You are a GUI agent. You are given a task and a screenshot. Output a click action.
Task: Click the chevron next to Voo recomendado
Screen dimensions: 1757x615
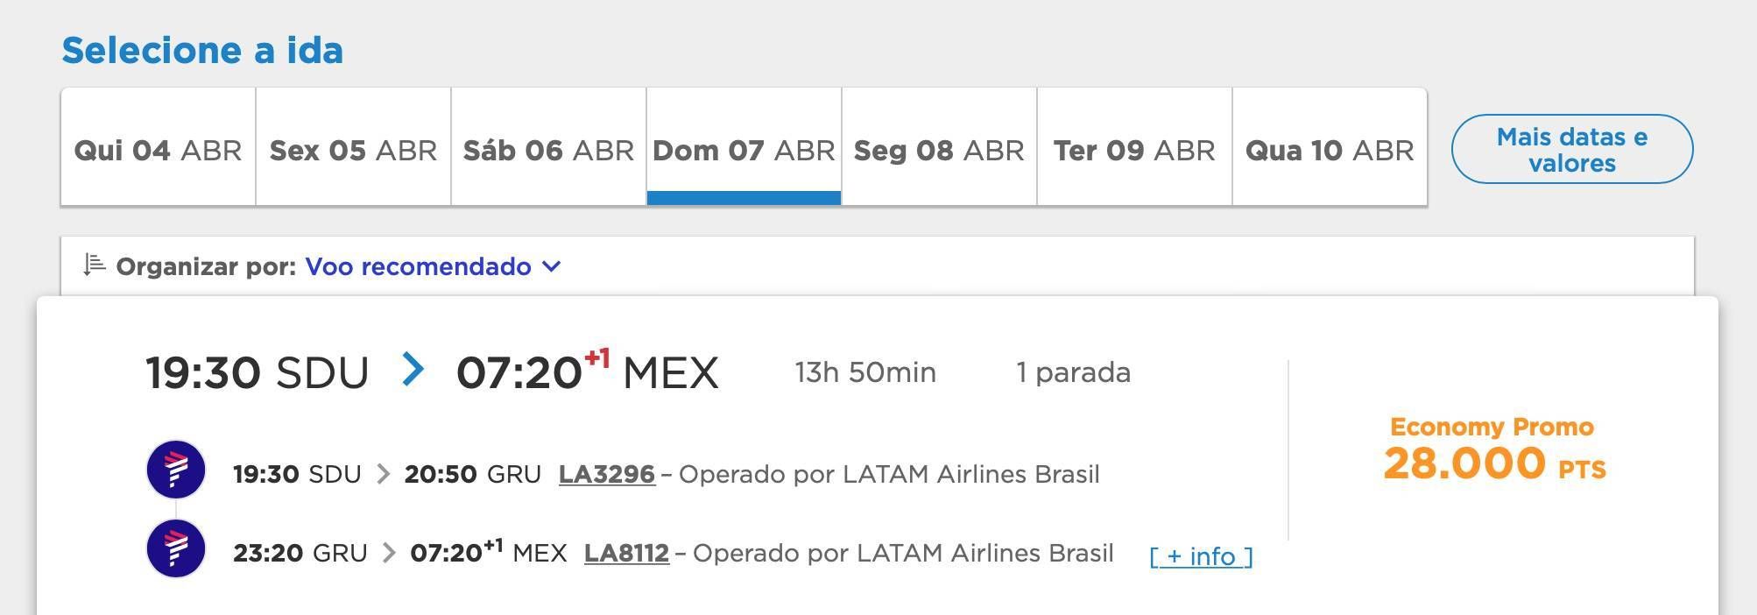coord(551,266)
